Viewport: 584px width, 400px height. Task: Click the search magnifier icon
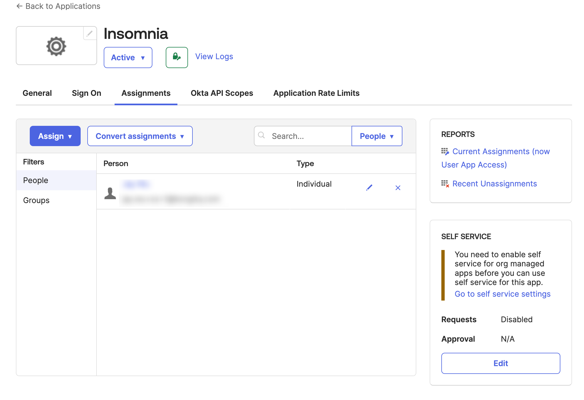[261, 135]
